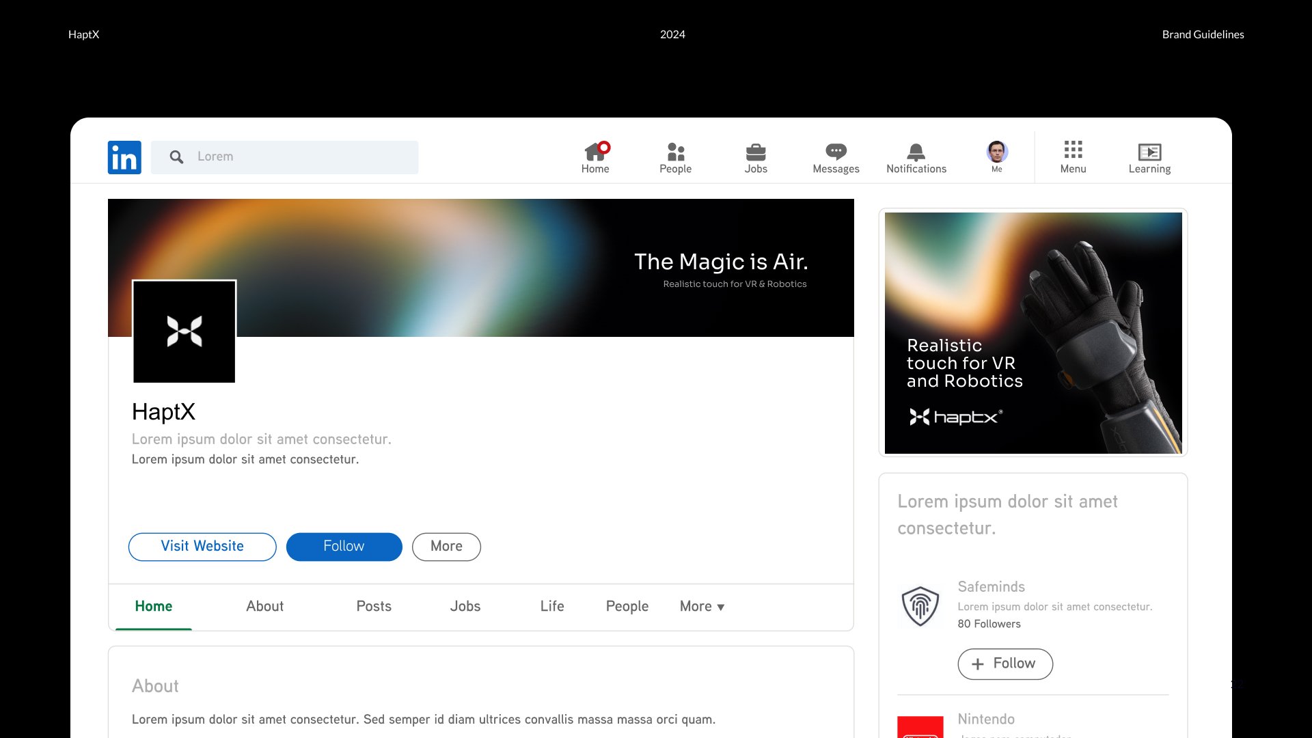Click the search magnifier icon
Screen dimensions: 1312x738
tap(176, 157)
